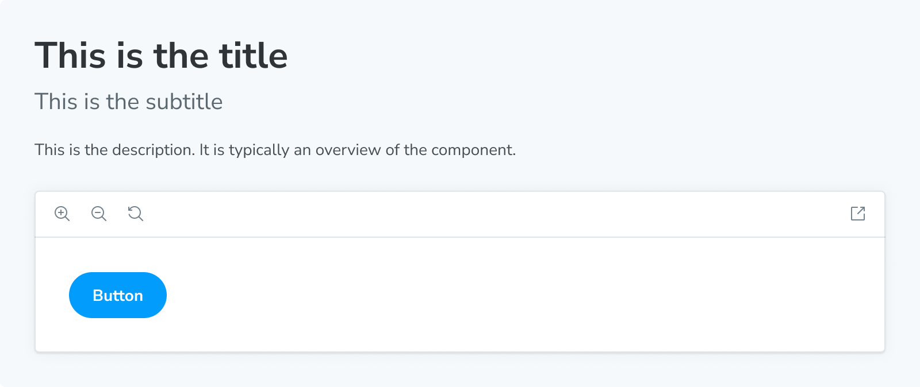The width and height of the screenshot is (920, 387).
Task: Select the magnifier-plus icon in the toolbar
Action: point(62,213)
